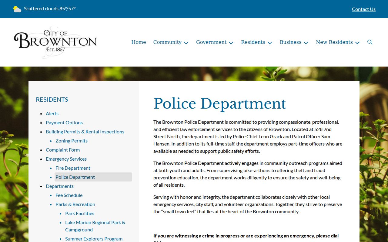Viewport: 388px width, 242px height.
Task: Open Summer Explorers Program link
Action: [x=94, y=239]
